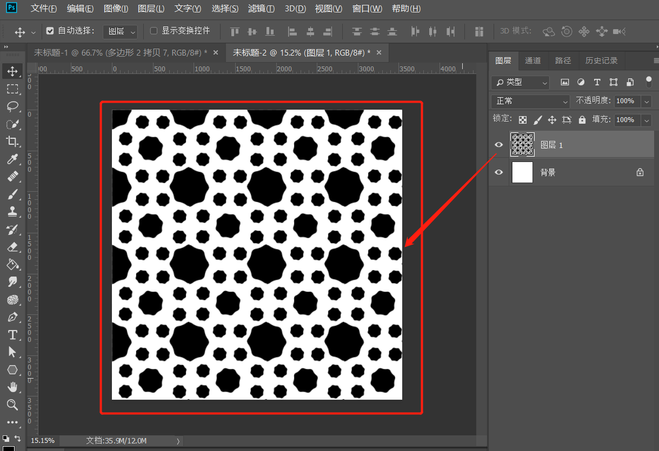Activate the Zoom tool
659x451 pixels.
pos(12,405)
